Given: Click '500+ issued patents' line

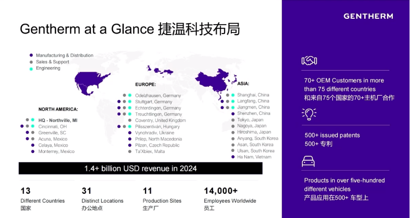Looking at the screenshot, I should click(x=332, y=136).
